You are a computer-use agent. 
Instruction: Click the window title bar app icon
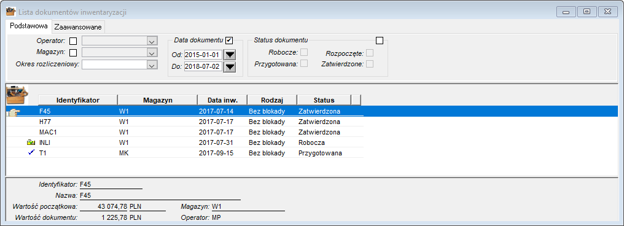tap(11, 12)
